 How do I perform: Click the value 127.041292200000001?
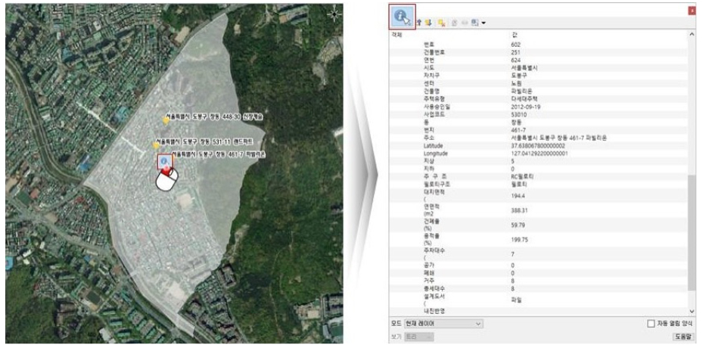(x=540, y=154)
